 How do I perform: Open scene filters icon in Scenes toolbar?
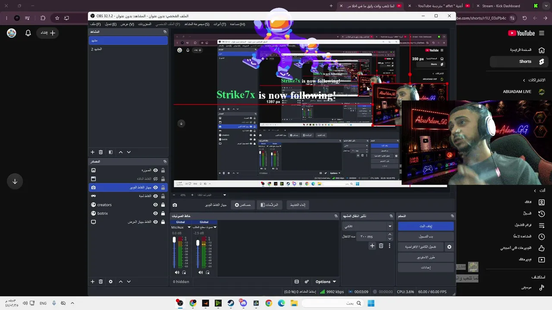pyautogui.click(x=110, y=152)
